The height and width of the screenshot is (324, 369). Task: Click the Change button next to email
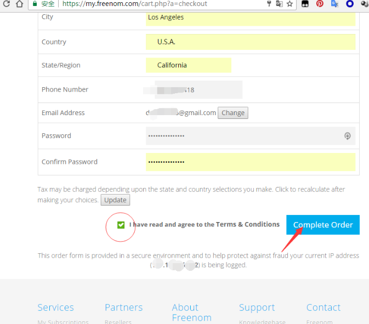[232, 113]
